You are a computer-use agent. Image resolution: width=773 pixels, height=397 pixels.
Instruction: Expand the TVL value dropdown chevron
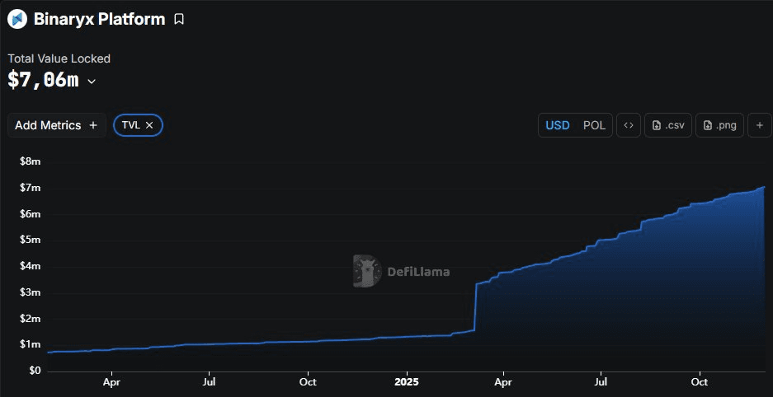[x=92, y=82]
